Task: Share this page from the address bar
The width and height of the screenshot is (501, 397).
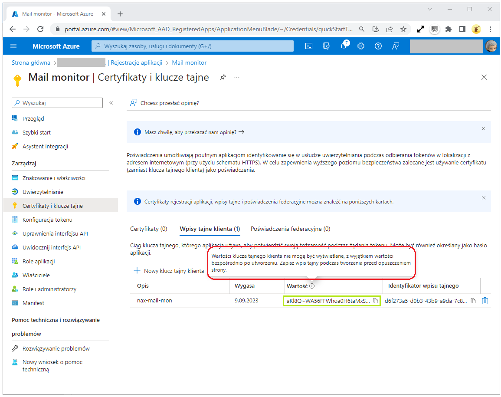Action: click(x=389, y=29)
